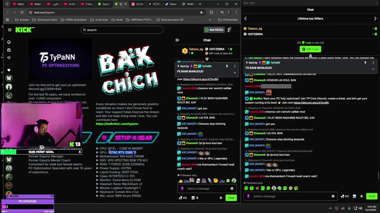This screenshot has height=213, width=380.
Task: Select the first green emote in popout emote row
Action: click(246, 188)
